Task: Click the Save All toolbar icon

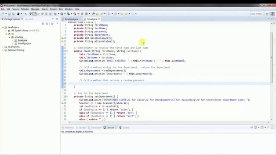Action: click(13, 14)
